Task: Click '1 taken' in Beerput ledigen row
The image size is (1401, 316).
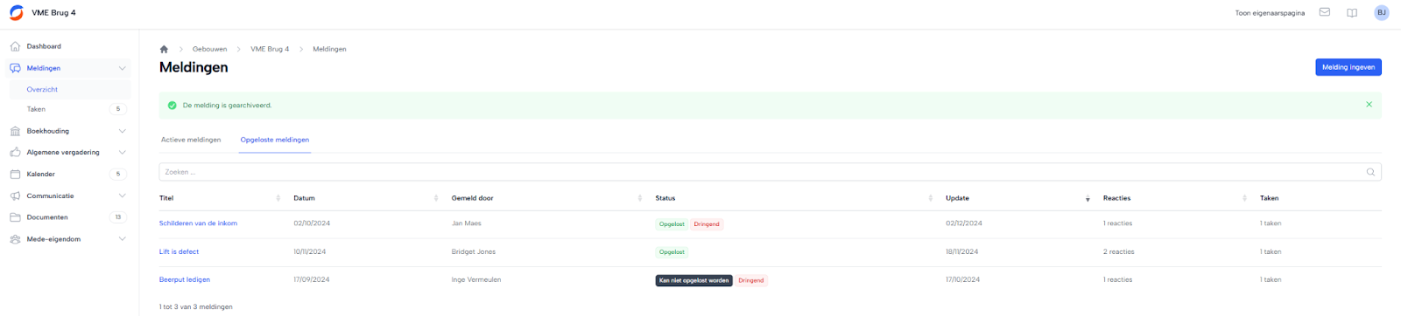Action: point(1271,280)
